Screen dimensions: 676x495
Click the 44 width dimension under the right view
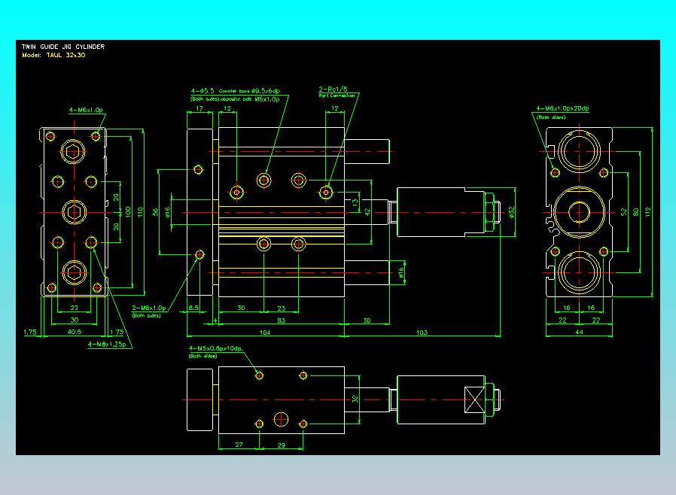click(x=579, y=332)
